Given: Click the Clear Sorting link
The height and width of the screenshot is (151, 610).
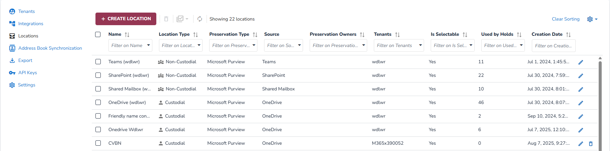Looking at the screenshot, I should 565,19.
